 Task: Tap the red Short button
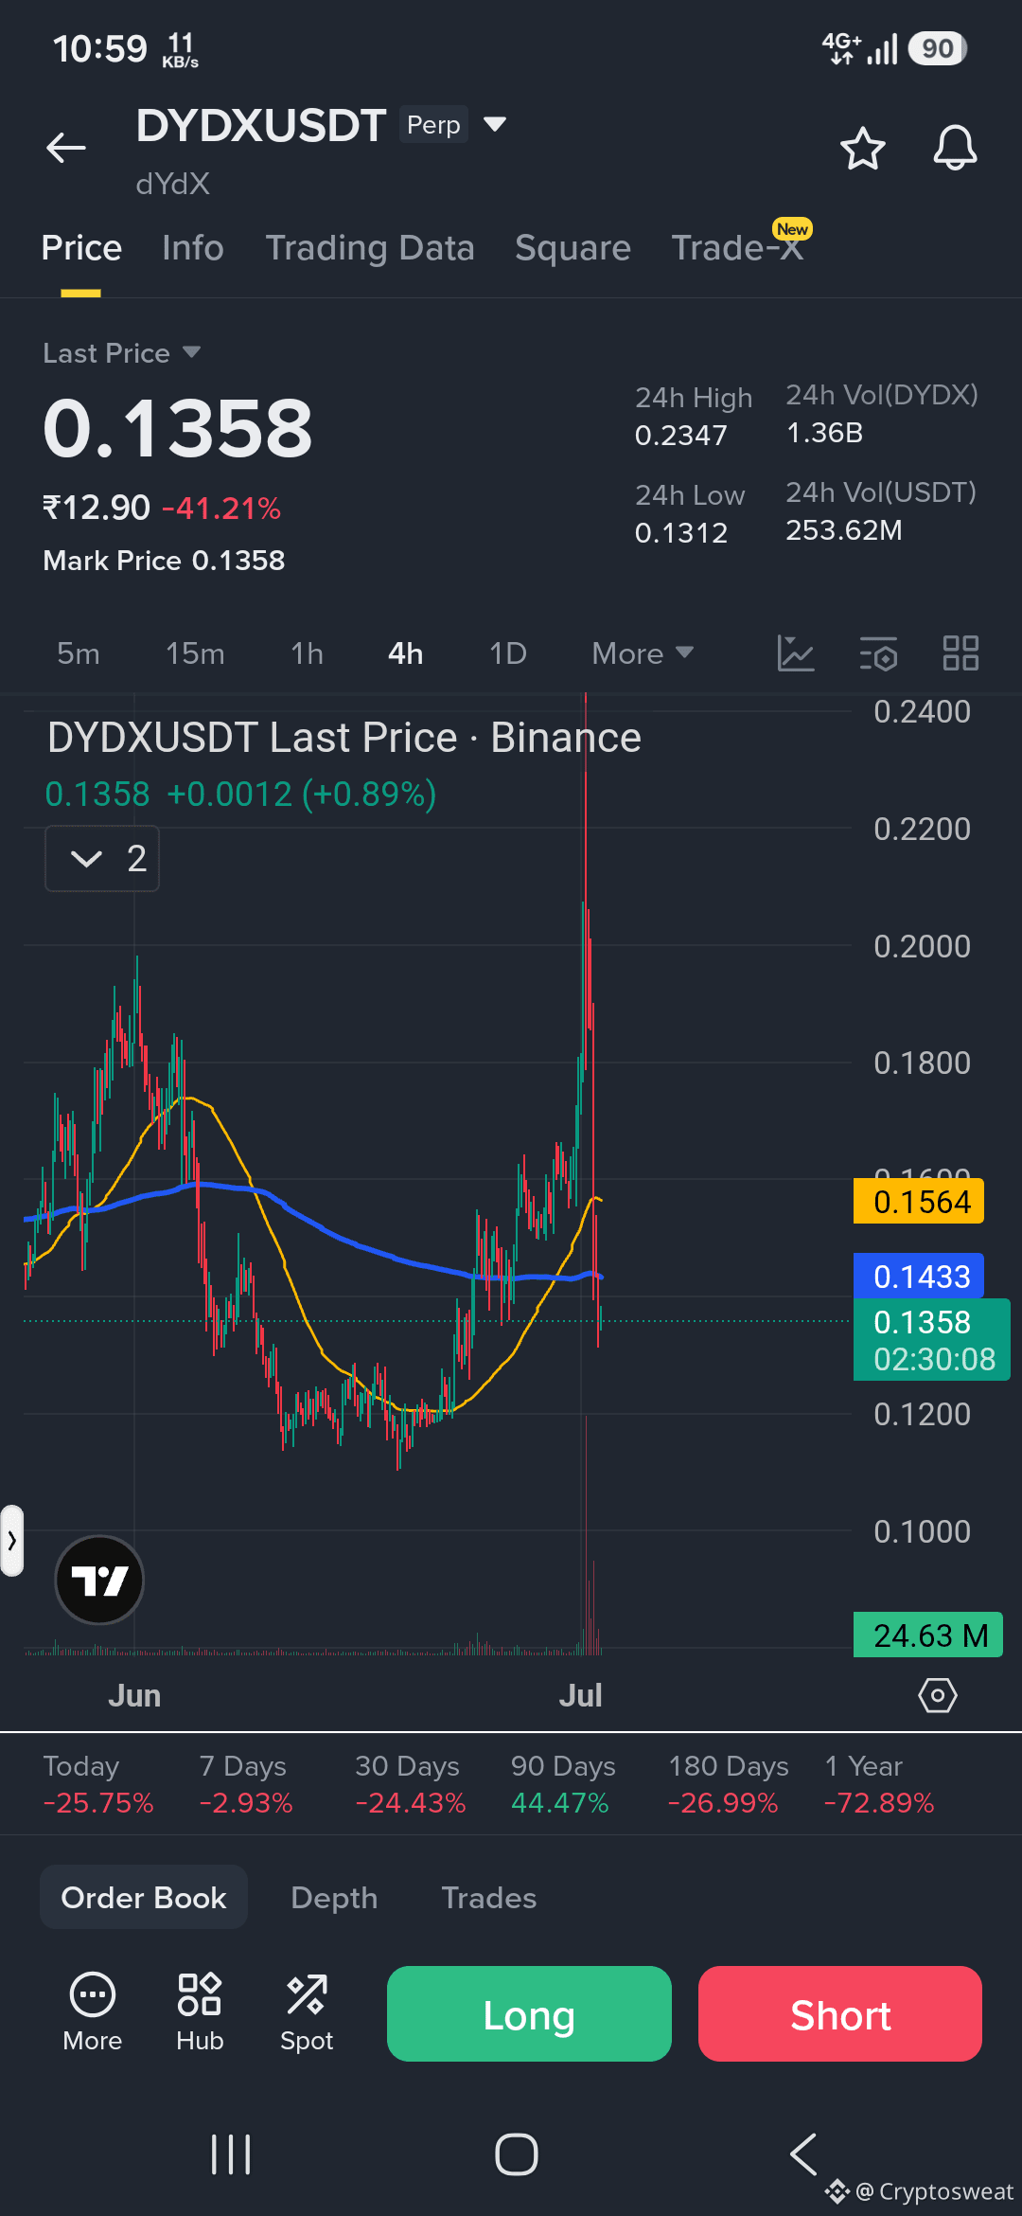point(840,2013)
